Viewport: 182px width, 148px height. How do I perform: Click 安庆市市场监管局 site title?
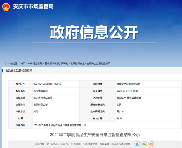click(33, 6)
